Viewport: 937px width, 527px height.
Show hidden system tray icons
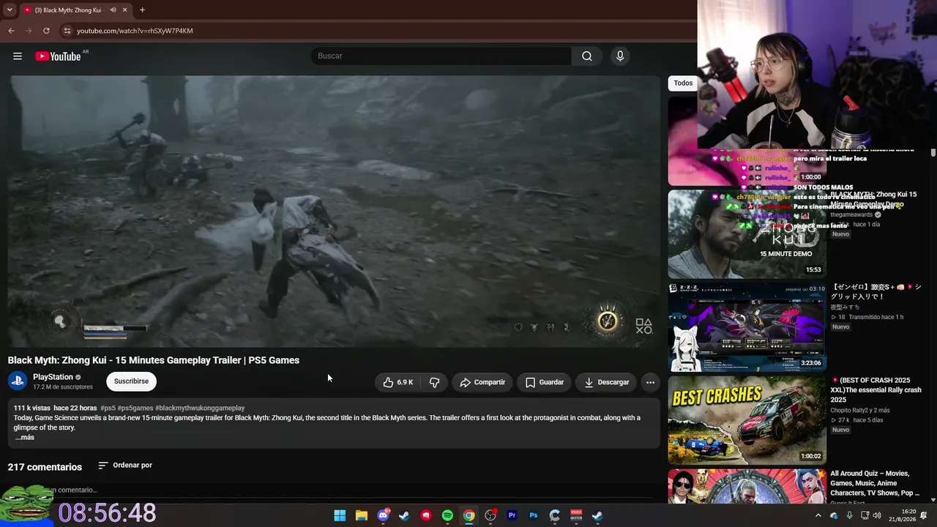click(x=818, y=515)
